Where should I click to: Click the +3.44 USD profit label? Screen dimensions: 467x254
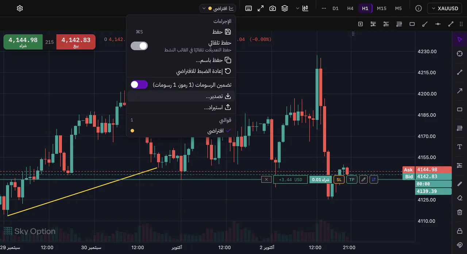(x=290, y=179)
